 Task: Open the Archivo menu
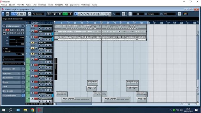[x=4, y=5]
